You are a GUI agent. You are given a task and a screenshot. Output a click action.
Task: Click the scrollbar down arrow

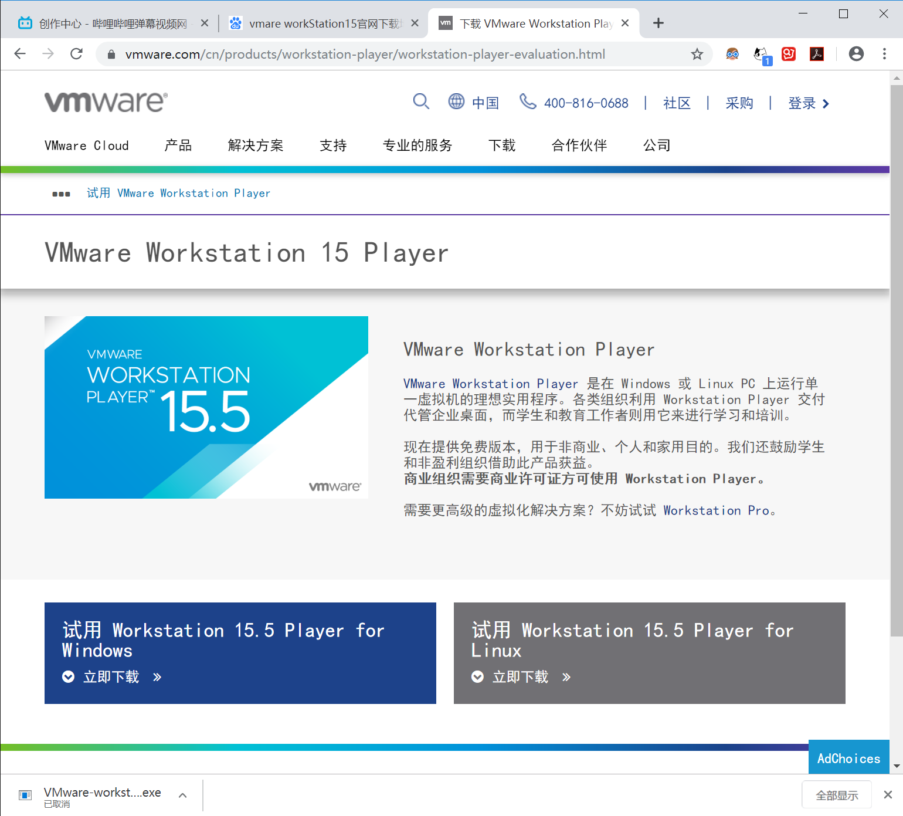(x=897, y=766)
